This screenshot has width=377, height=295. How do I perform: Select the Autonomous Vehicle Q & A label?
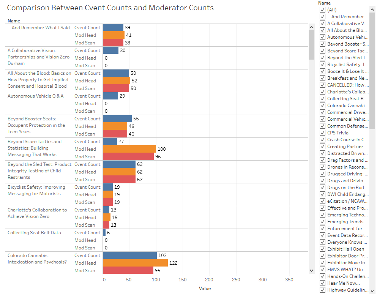[36, 96]
